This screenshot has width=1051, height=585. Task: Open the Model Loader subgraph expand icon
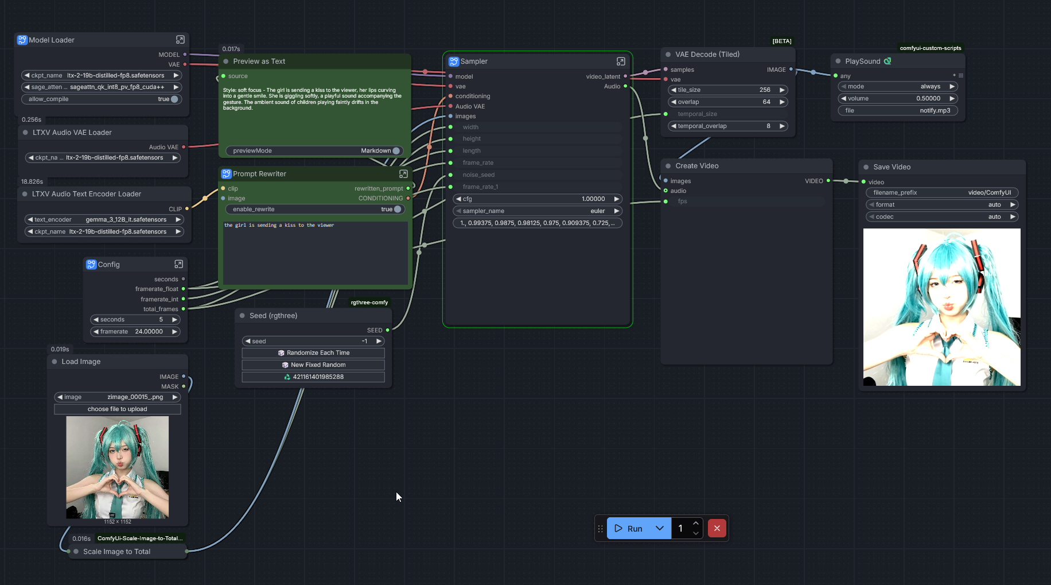(180, 40)
